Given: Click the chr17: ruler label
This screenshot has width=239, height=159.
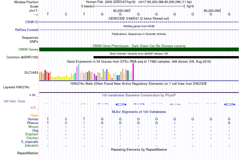Looking at the screenshot, I should [x=34, y=11].
